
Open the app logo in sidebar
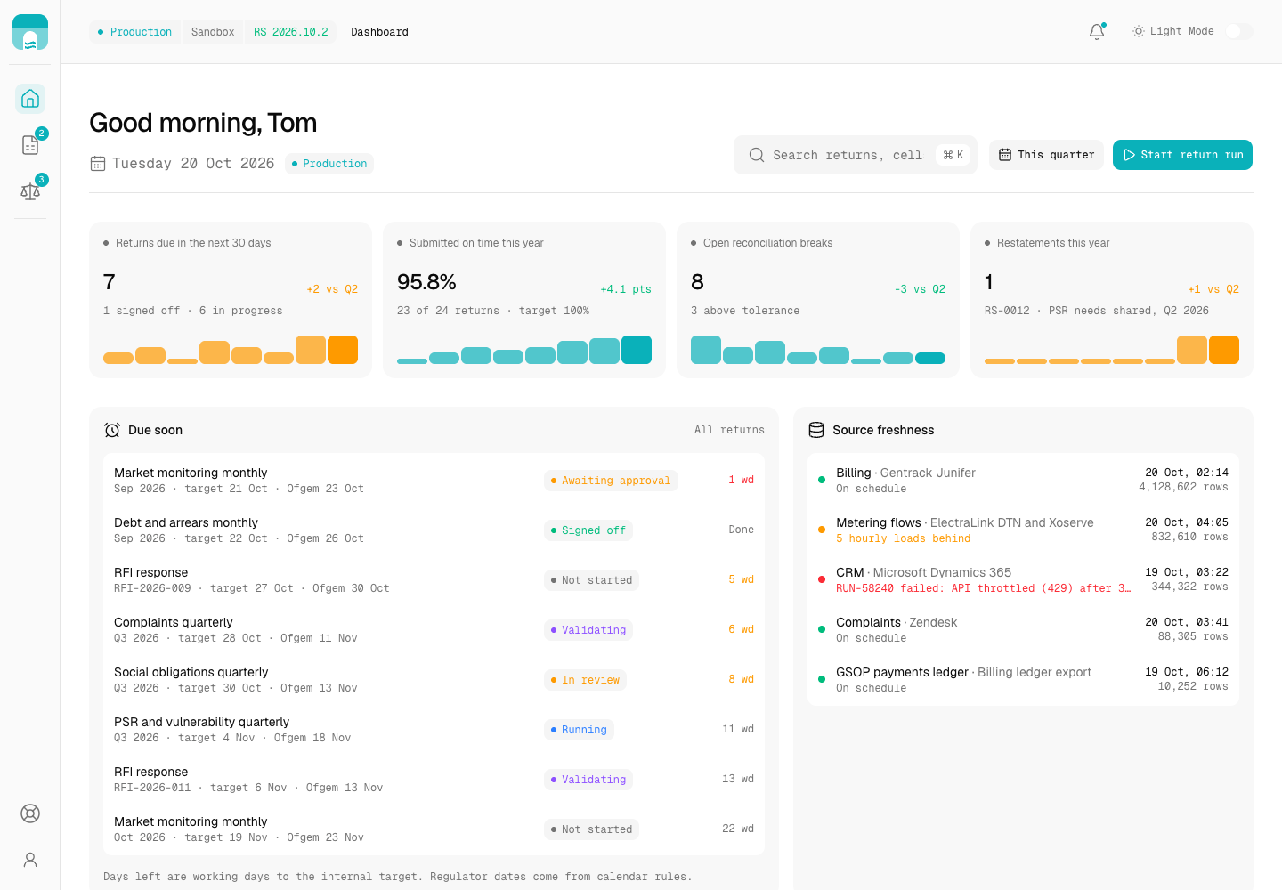(30, 32)
